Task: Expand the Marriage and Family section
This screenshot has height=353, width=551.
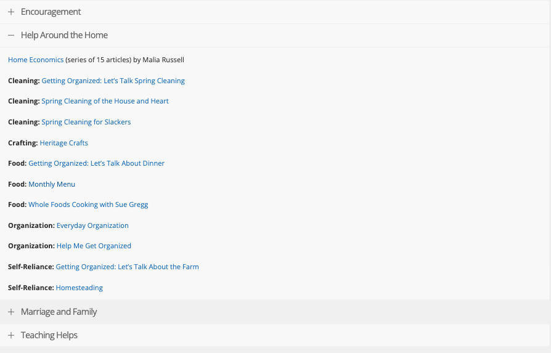Action: pyautogui.click(x=59, y=312)
